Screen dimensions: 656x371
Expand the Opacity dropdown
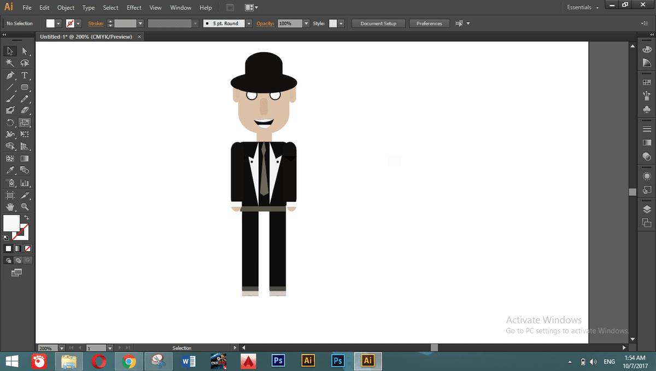[306, 24]
